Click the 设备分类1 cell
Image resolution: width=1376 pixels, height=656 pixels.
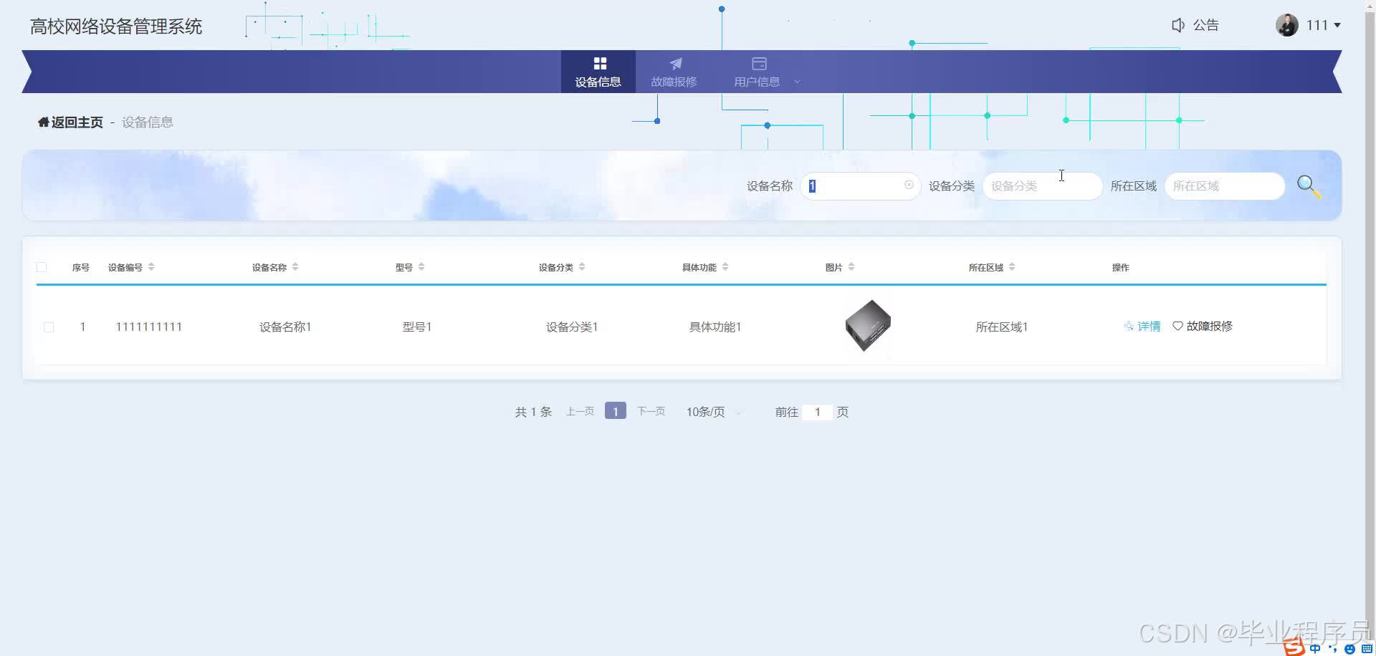point(572,327)
